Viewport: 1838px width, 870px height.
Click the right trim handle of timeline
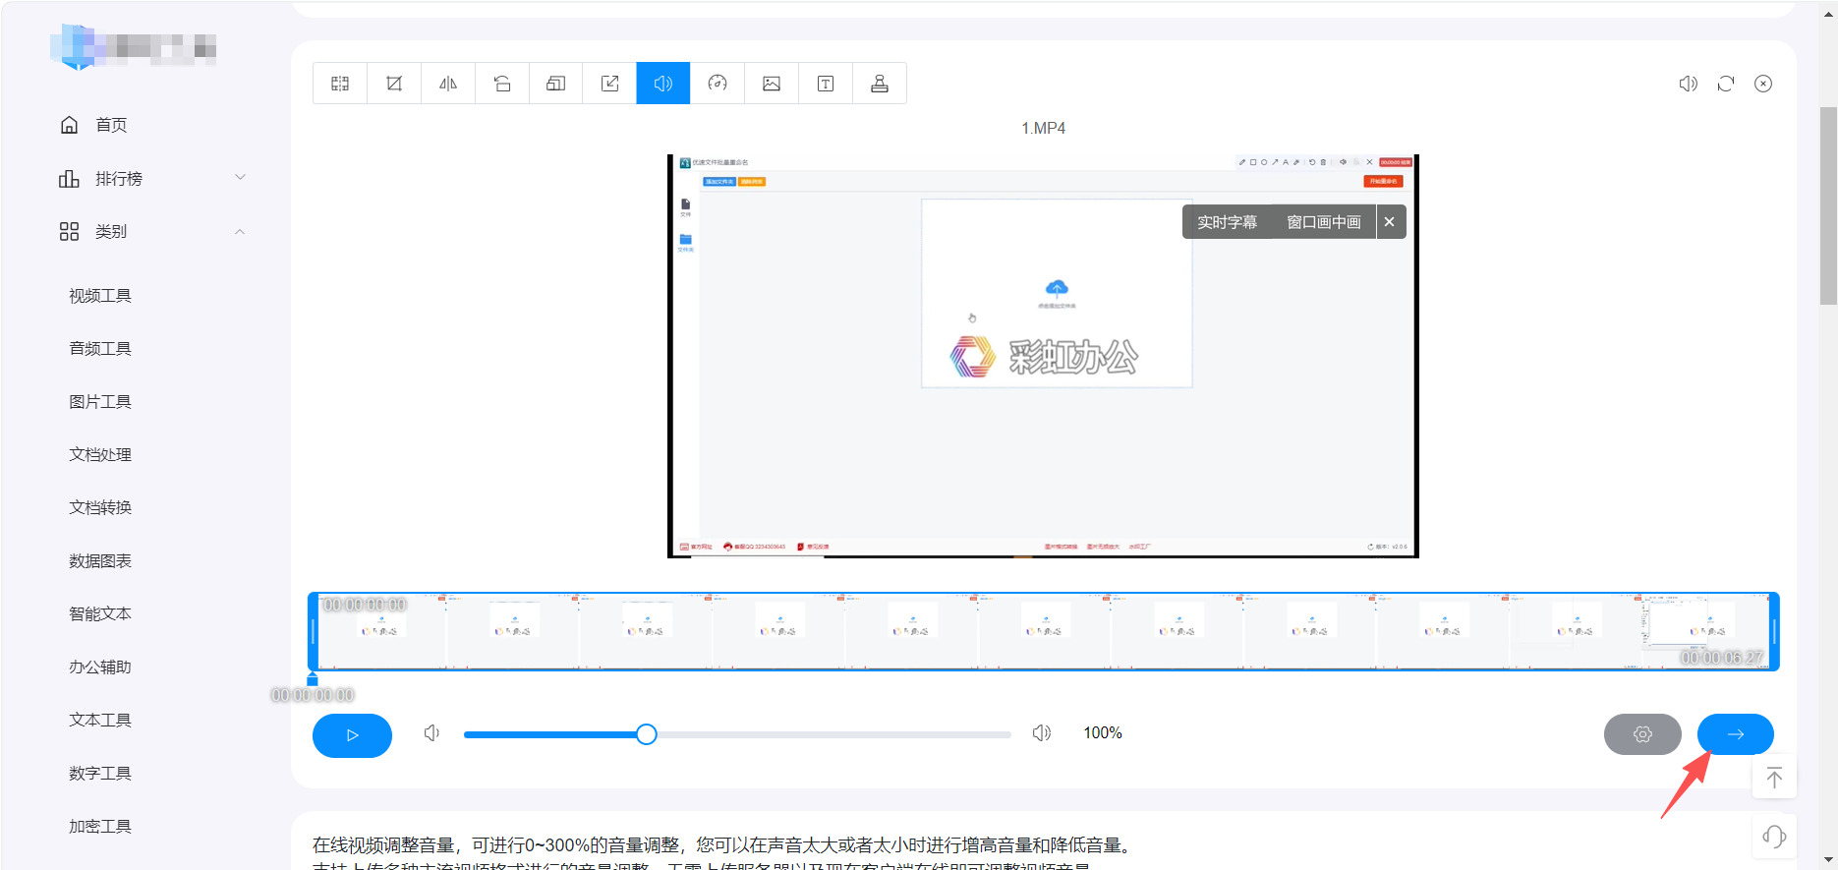(x=1774, y=631)
